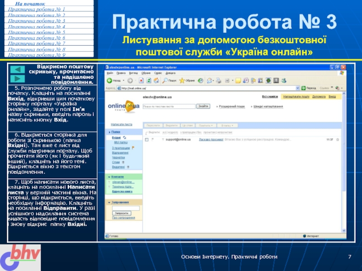Open slide link Практична робота № 5
Viewport: 362px width, 271px height.
pos(37,32)
